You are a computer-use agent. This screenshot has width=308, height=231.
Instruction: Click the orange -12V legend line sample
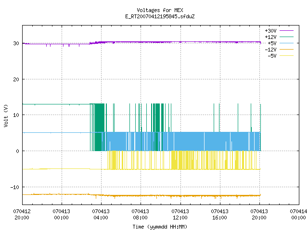click(286, 49)
